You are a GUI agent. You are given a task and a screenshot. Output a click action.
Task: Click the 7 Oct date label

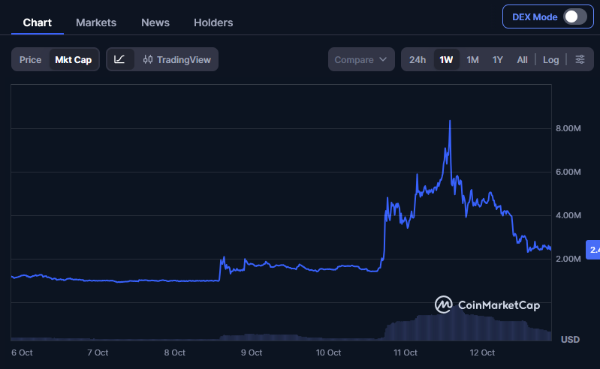coord(98,352)
